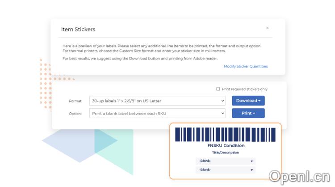Screen dimensions: 335x187
Task: Click the Format: label
Action: click(x=75, y=101)
